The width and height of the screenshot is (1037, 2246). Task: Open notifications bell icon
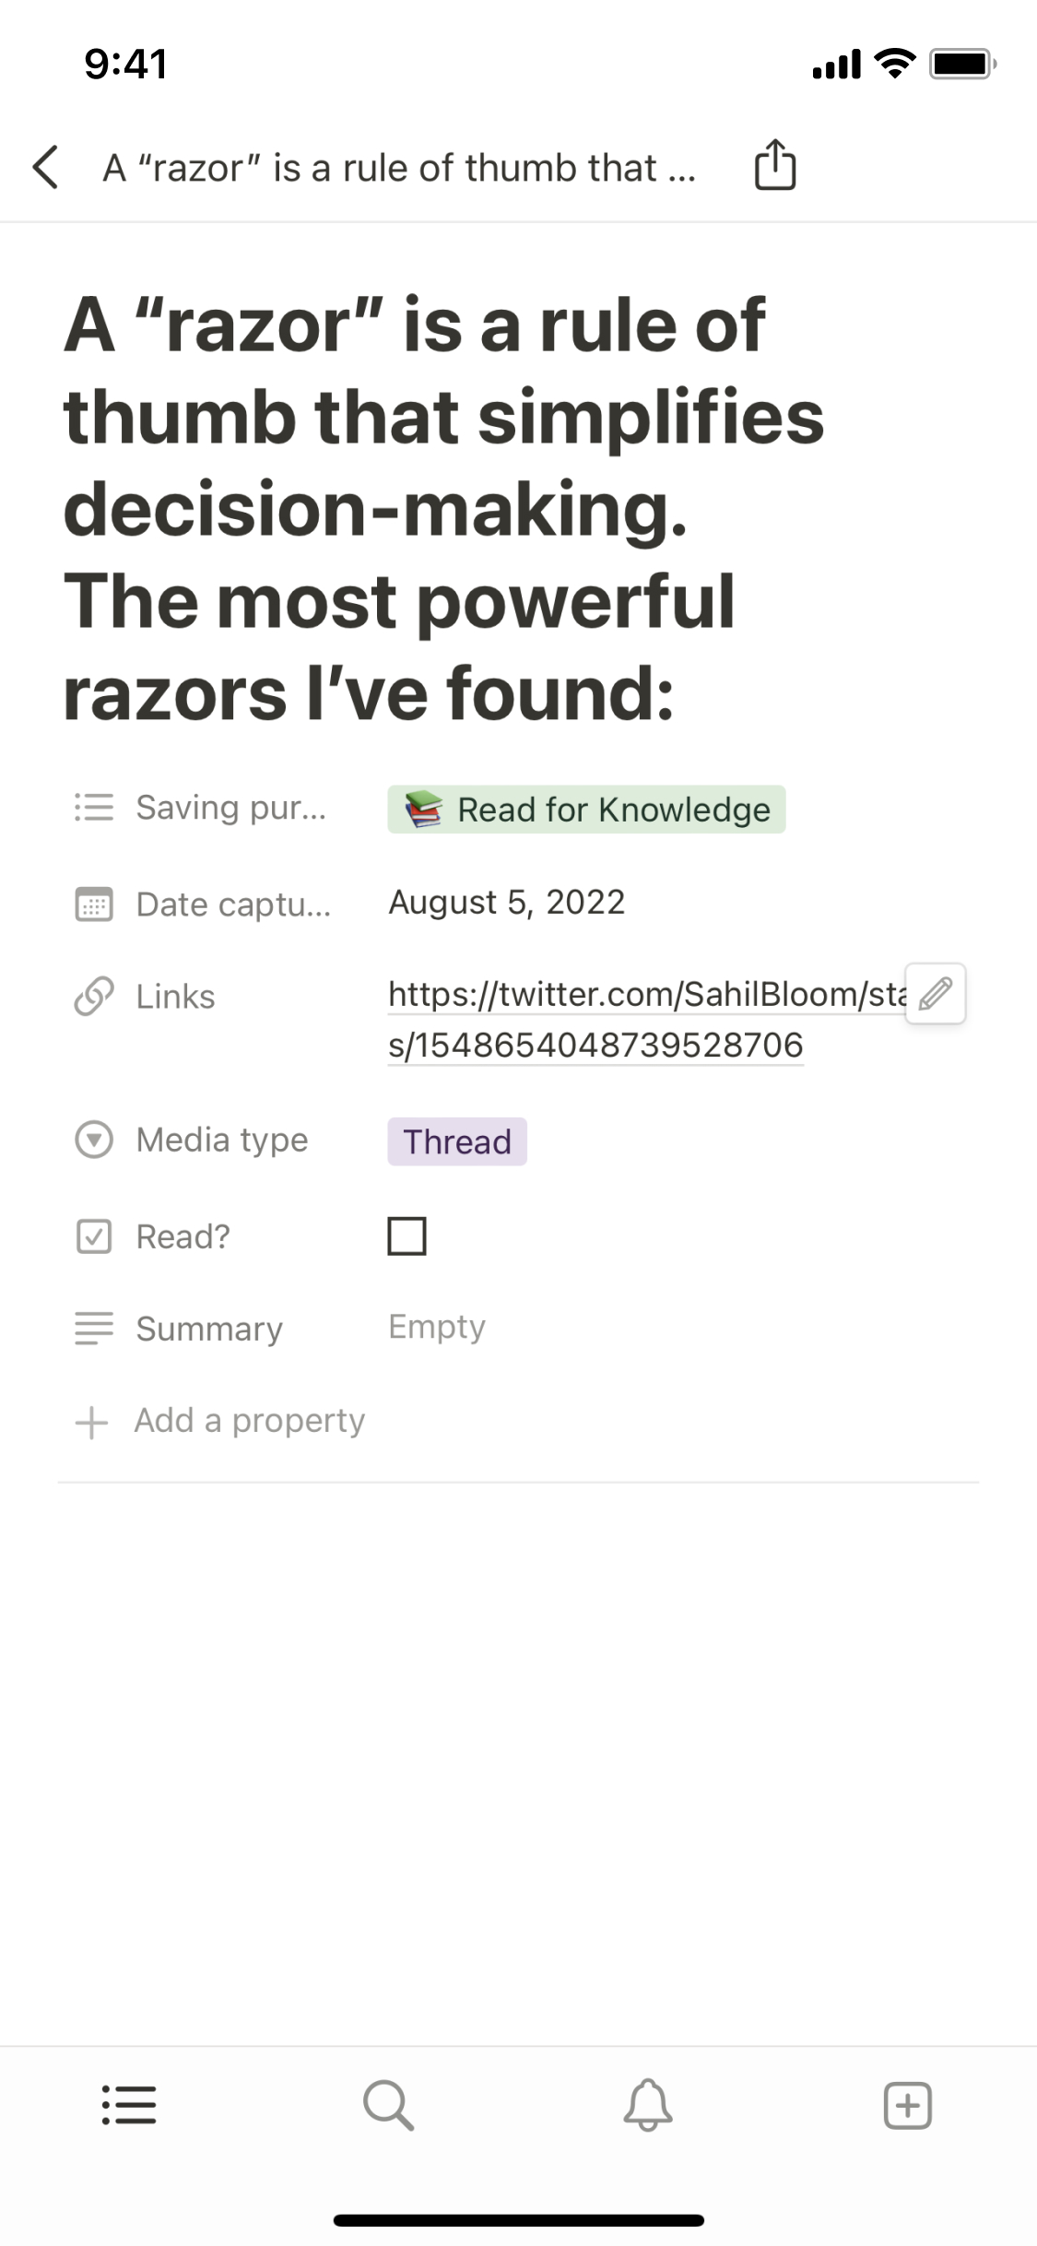tap(648, 2106)
